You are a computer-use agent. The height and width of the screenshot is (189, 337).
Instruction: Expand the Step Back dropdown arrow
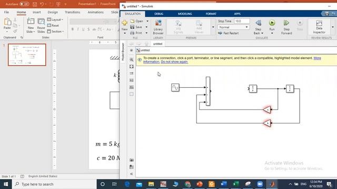(262, 33)
